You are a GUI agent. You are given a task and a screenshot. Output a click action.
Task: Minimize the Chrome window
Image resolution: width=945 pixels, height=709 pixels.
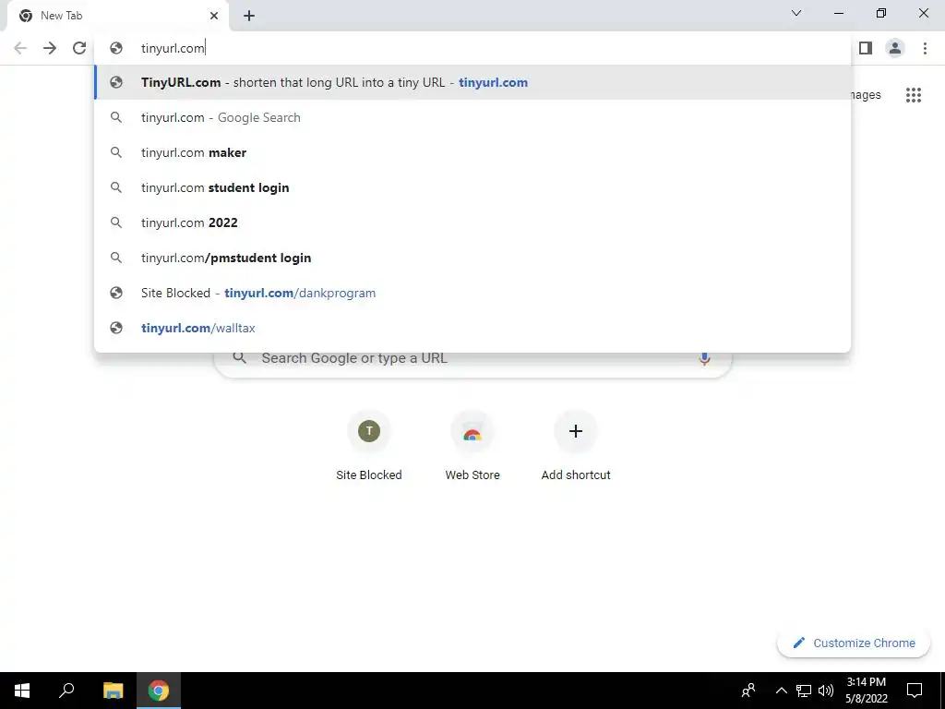click(839, 13)
